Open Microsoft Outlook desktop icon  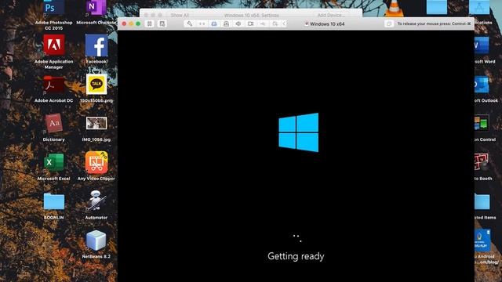tap(481, 85)
